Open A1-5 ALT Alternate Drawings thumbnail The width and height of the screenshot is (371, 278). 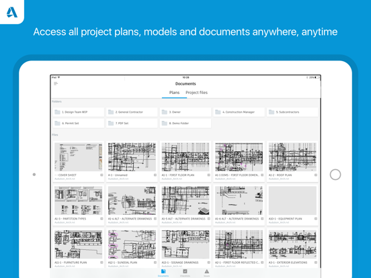(185, 201)
